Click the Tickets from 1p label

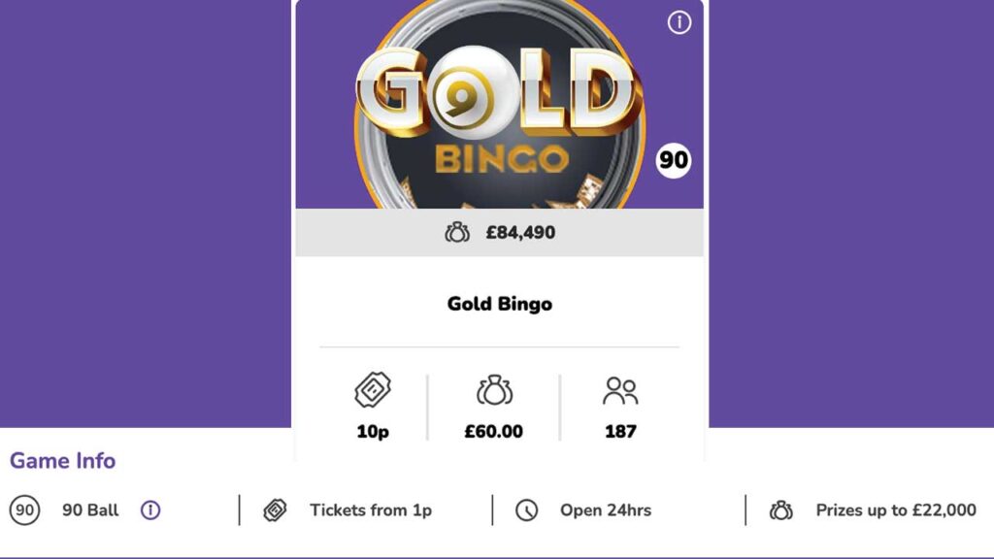pos(371,509)
